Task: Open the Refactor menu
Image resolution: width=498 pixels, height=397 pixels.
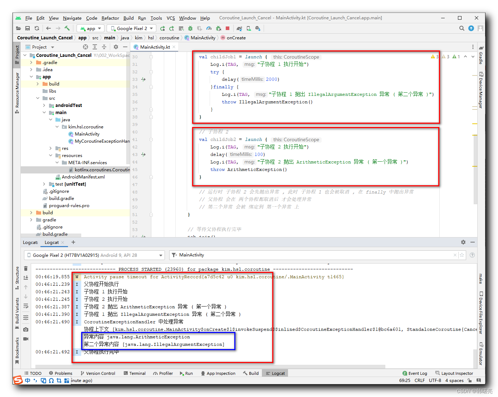Action: pos(110,18)
